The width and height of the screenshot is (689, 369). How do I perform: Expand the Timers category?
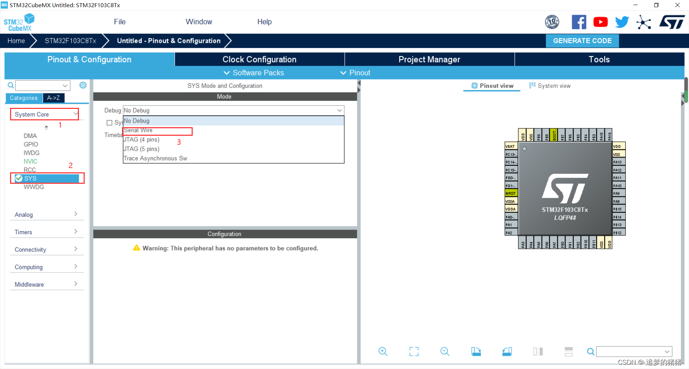pos(47,232)
